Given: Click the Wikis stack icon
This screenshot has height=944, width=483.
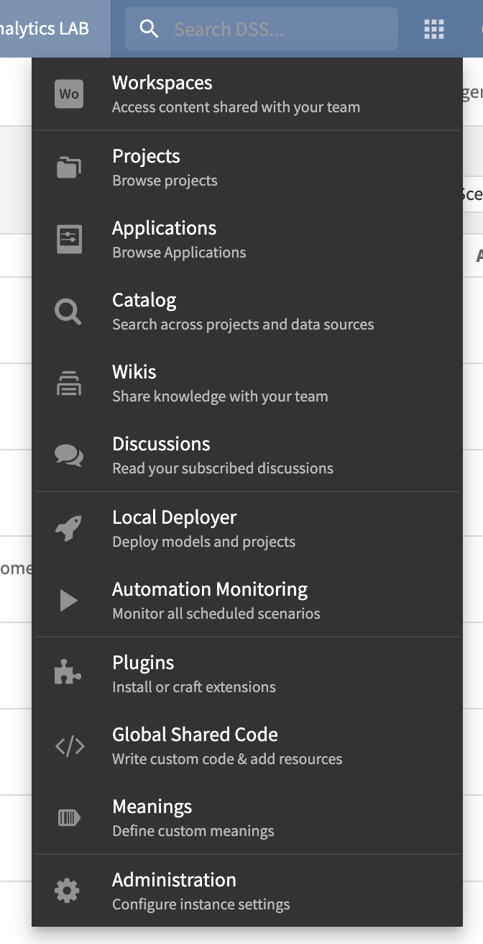Looking at the screenshot, I should point(69,383).
